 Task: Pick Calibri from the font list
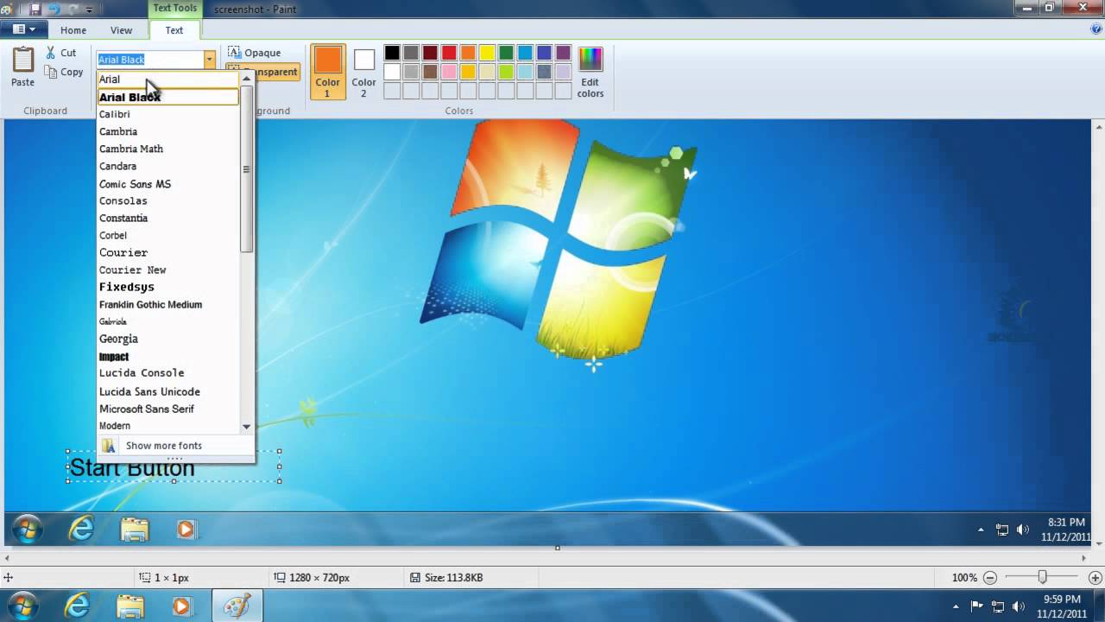click(x=167, y=114)
